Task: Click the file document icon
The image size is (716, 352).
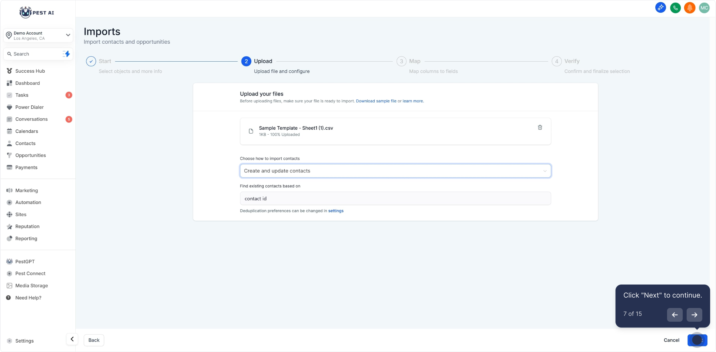Action: [x=251, y=131]
